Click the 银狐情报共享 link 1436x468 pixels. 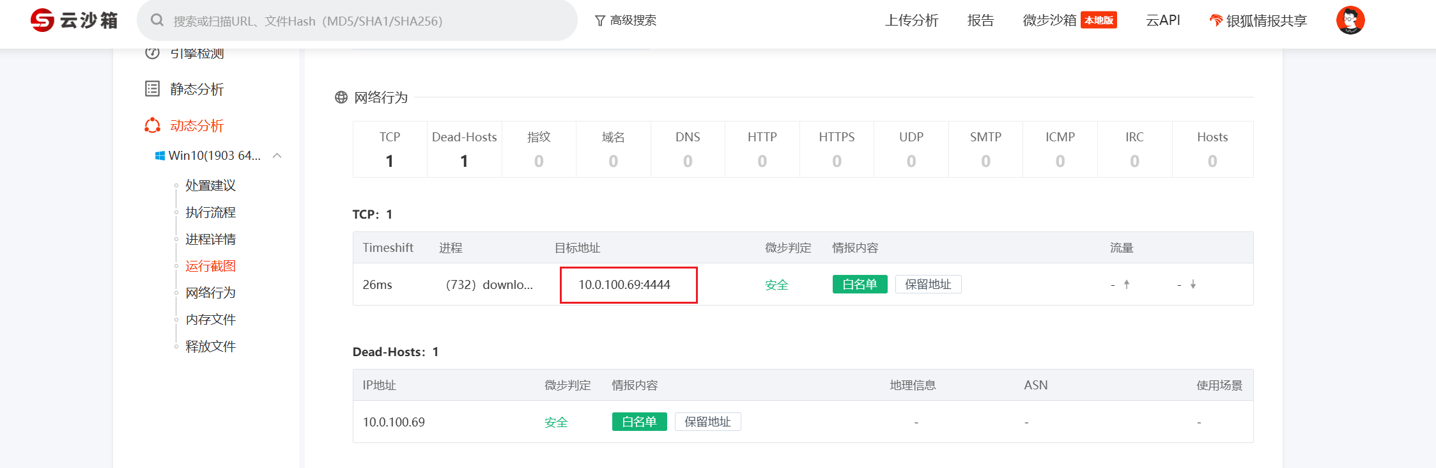pyautogui.click(x=1258, y=20)
